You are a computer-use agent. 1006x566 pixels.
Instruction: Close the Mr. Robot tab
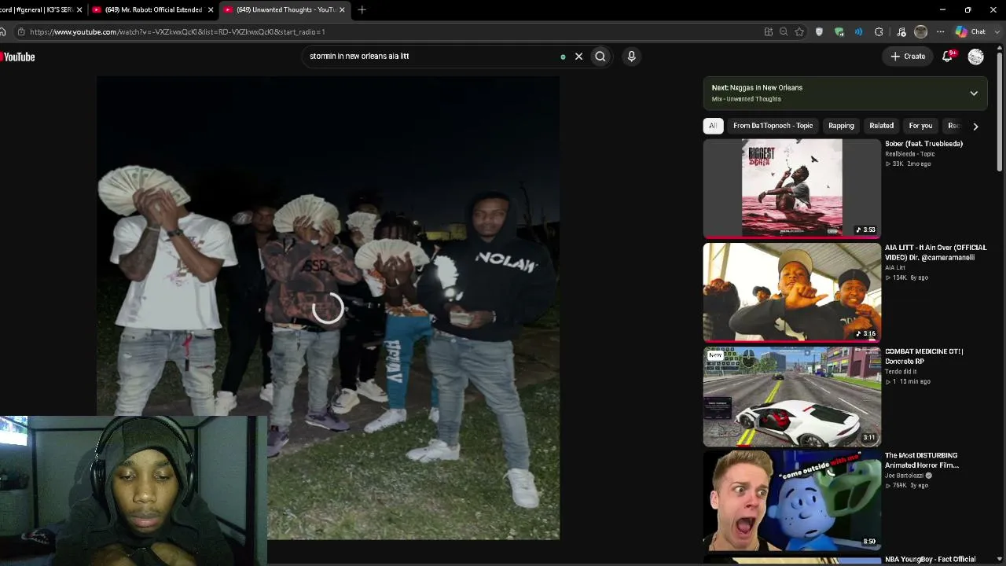211,10
